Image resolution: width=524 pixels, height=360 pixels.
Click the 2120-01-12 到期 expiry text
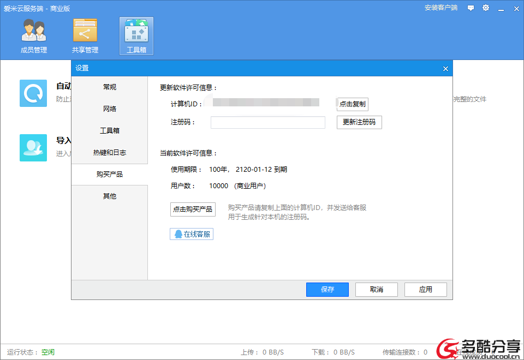261,170
